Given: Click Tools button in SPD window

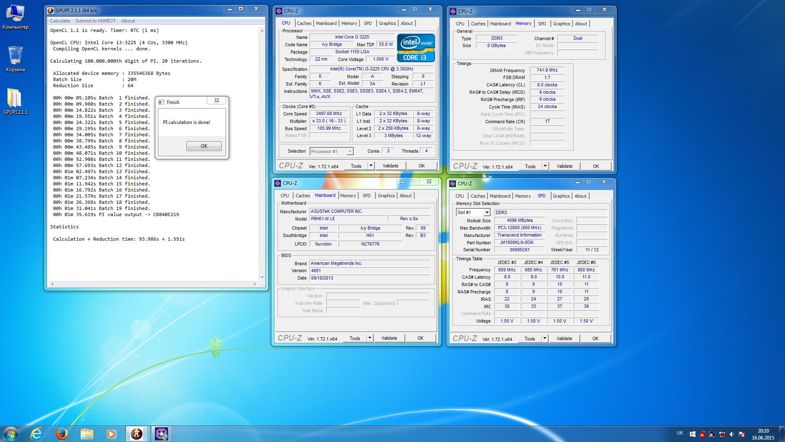Looking at the screenshot, I should pos(530,338).
